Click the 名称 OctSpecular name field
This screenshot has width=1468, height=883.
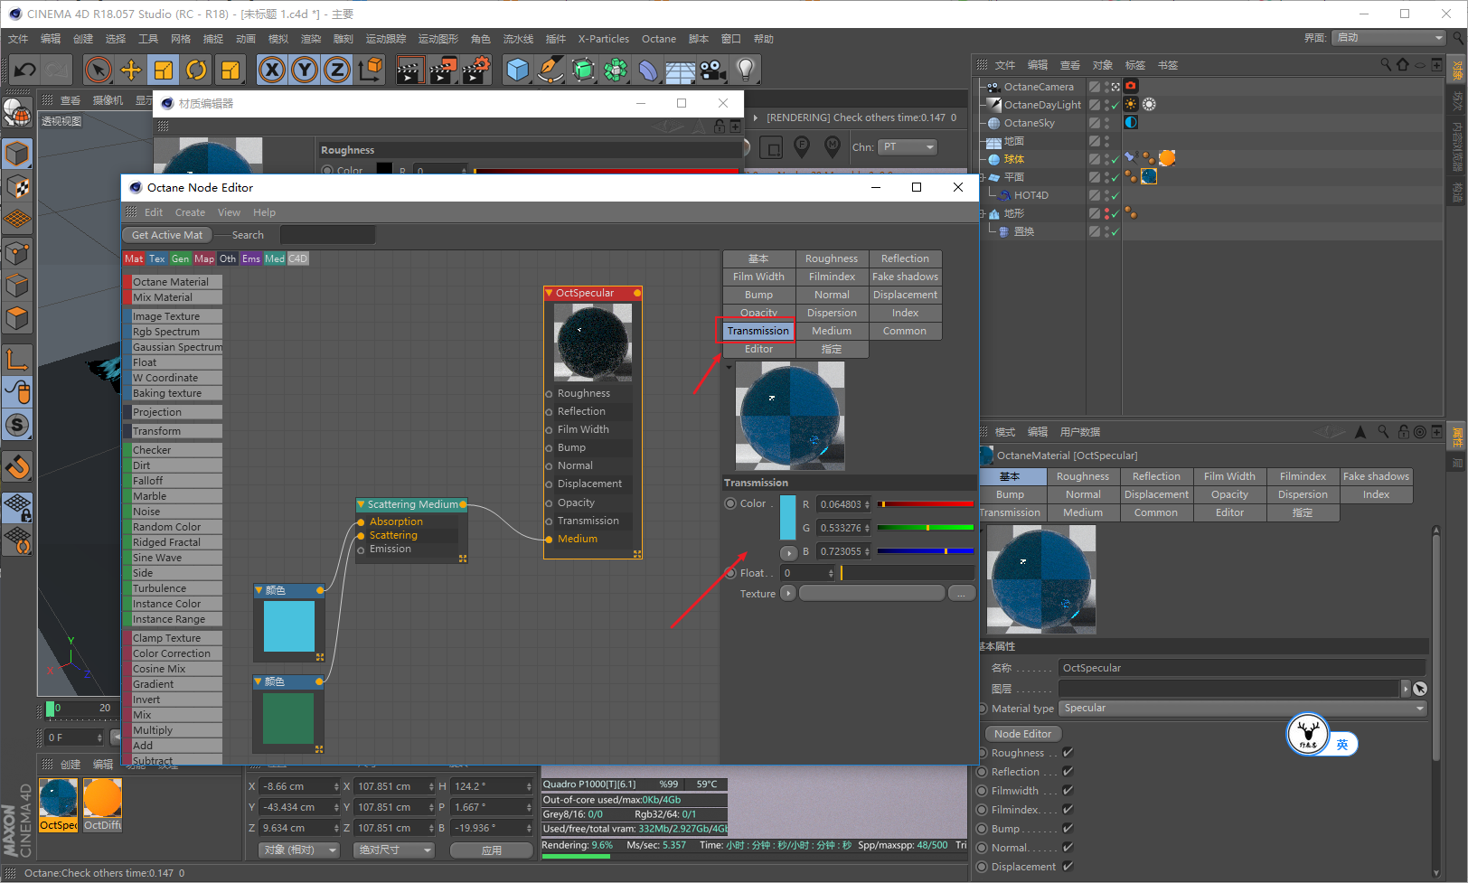[x=1242, y=668]
